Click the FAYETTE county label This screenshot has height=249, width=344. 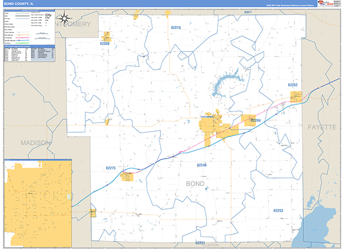click(x=322, y=127)
